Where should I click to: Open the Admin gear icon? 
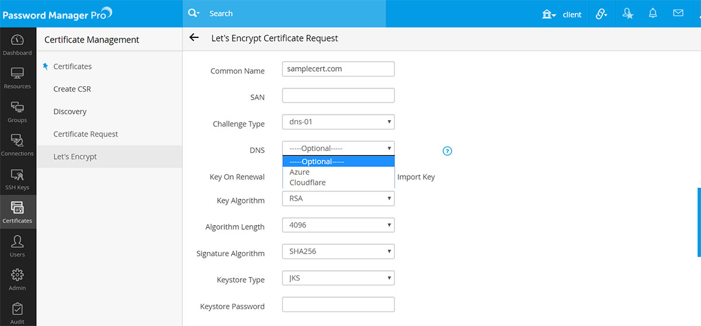tap(18, 279)
